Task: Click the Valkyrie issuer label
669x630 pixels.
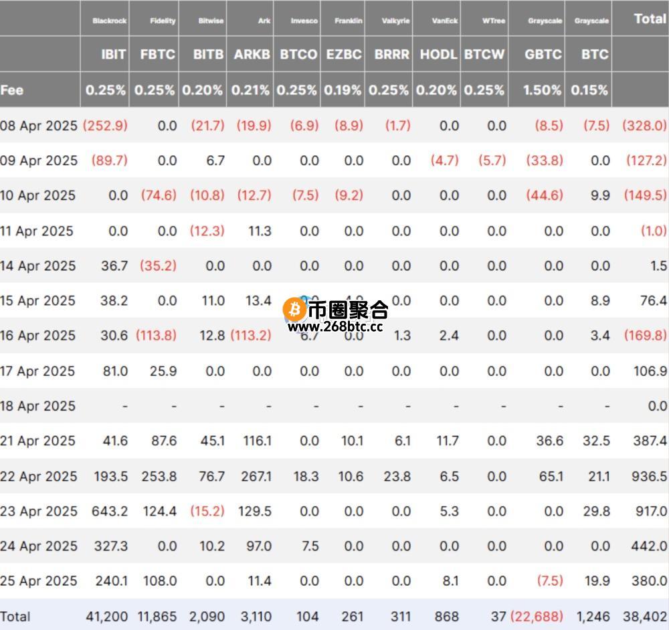Action: (395, 21)
